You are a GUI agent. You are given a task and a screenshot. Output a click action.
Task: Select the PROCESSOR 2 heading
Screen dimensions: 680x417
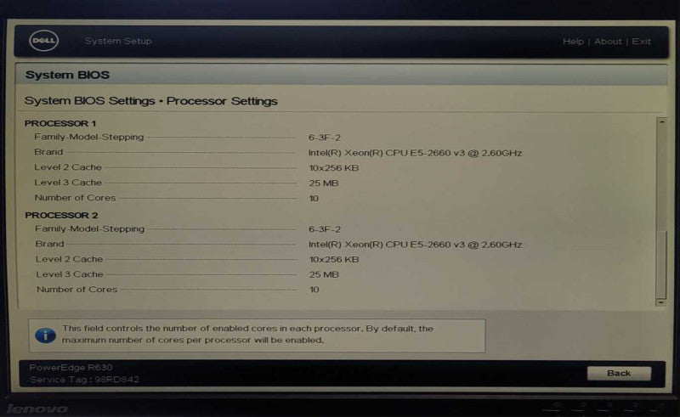point(61,215)
